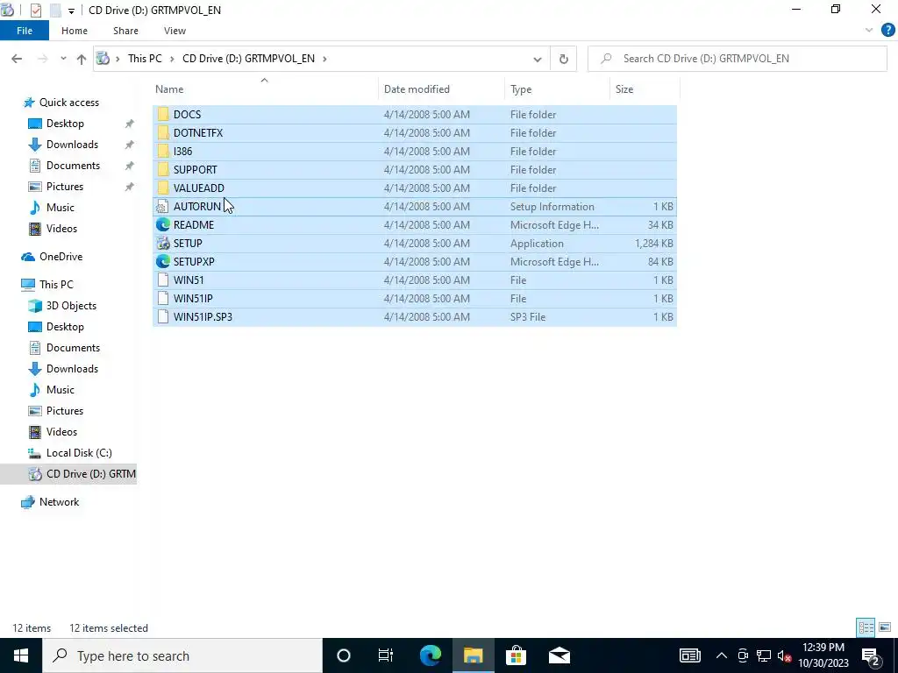The image size is (898, 673).
Task: Open 3D Objects under This PC
Action: (71, 306)
